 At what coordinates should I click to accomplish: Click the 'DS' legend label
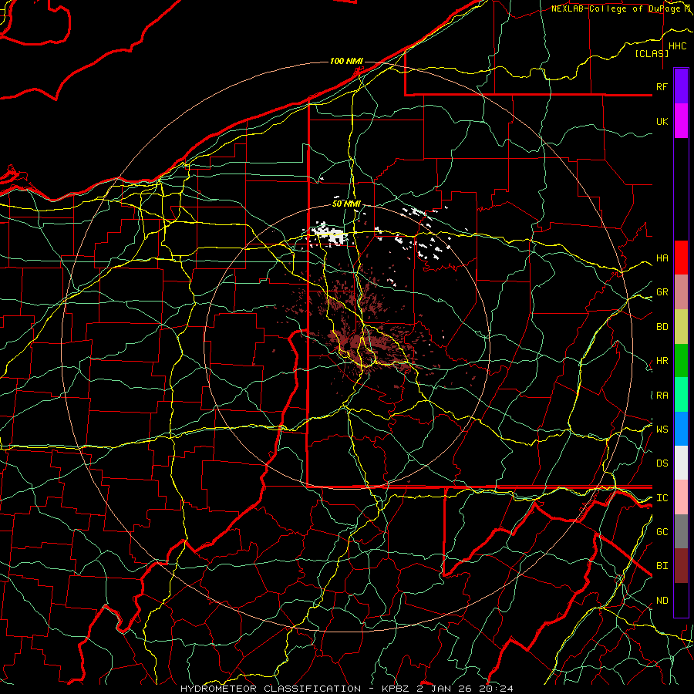click(x=662, y=463)
